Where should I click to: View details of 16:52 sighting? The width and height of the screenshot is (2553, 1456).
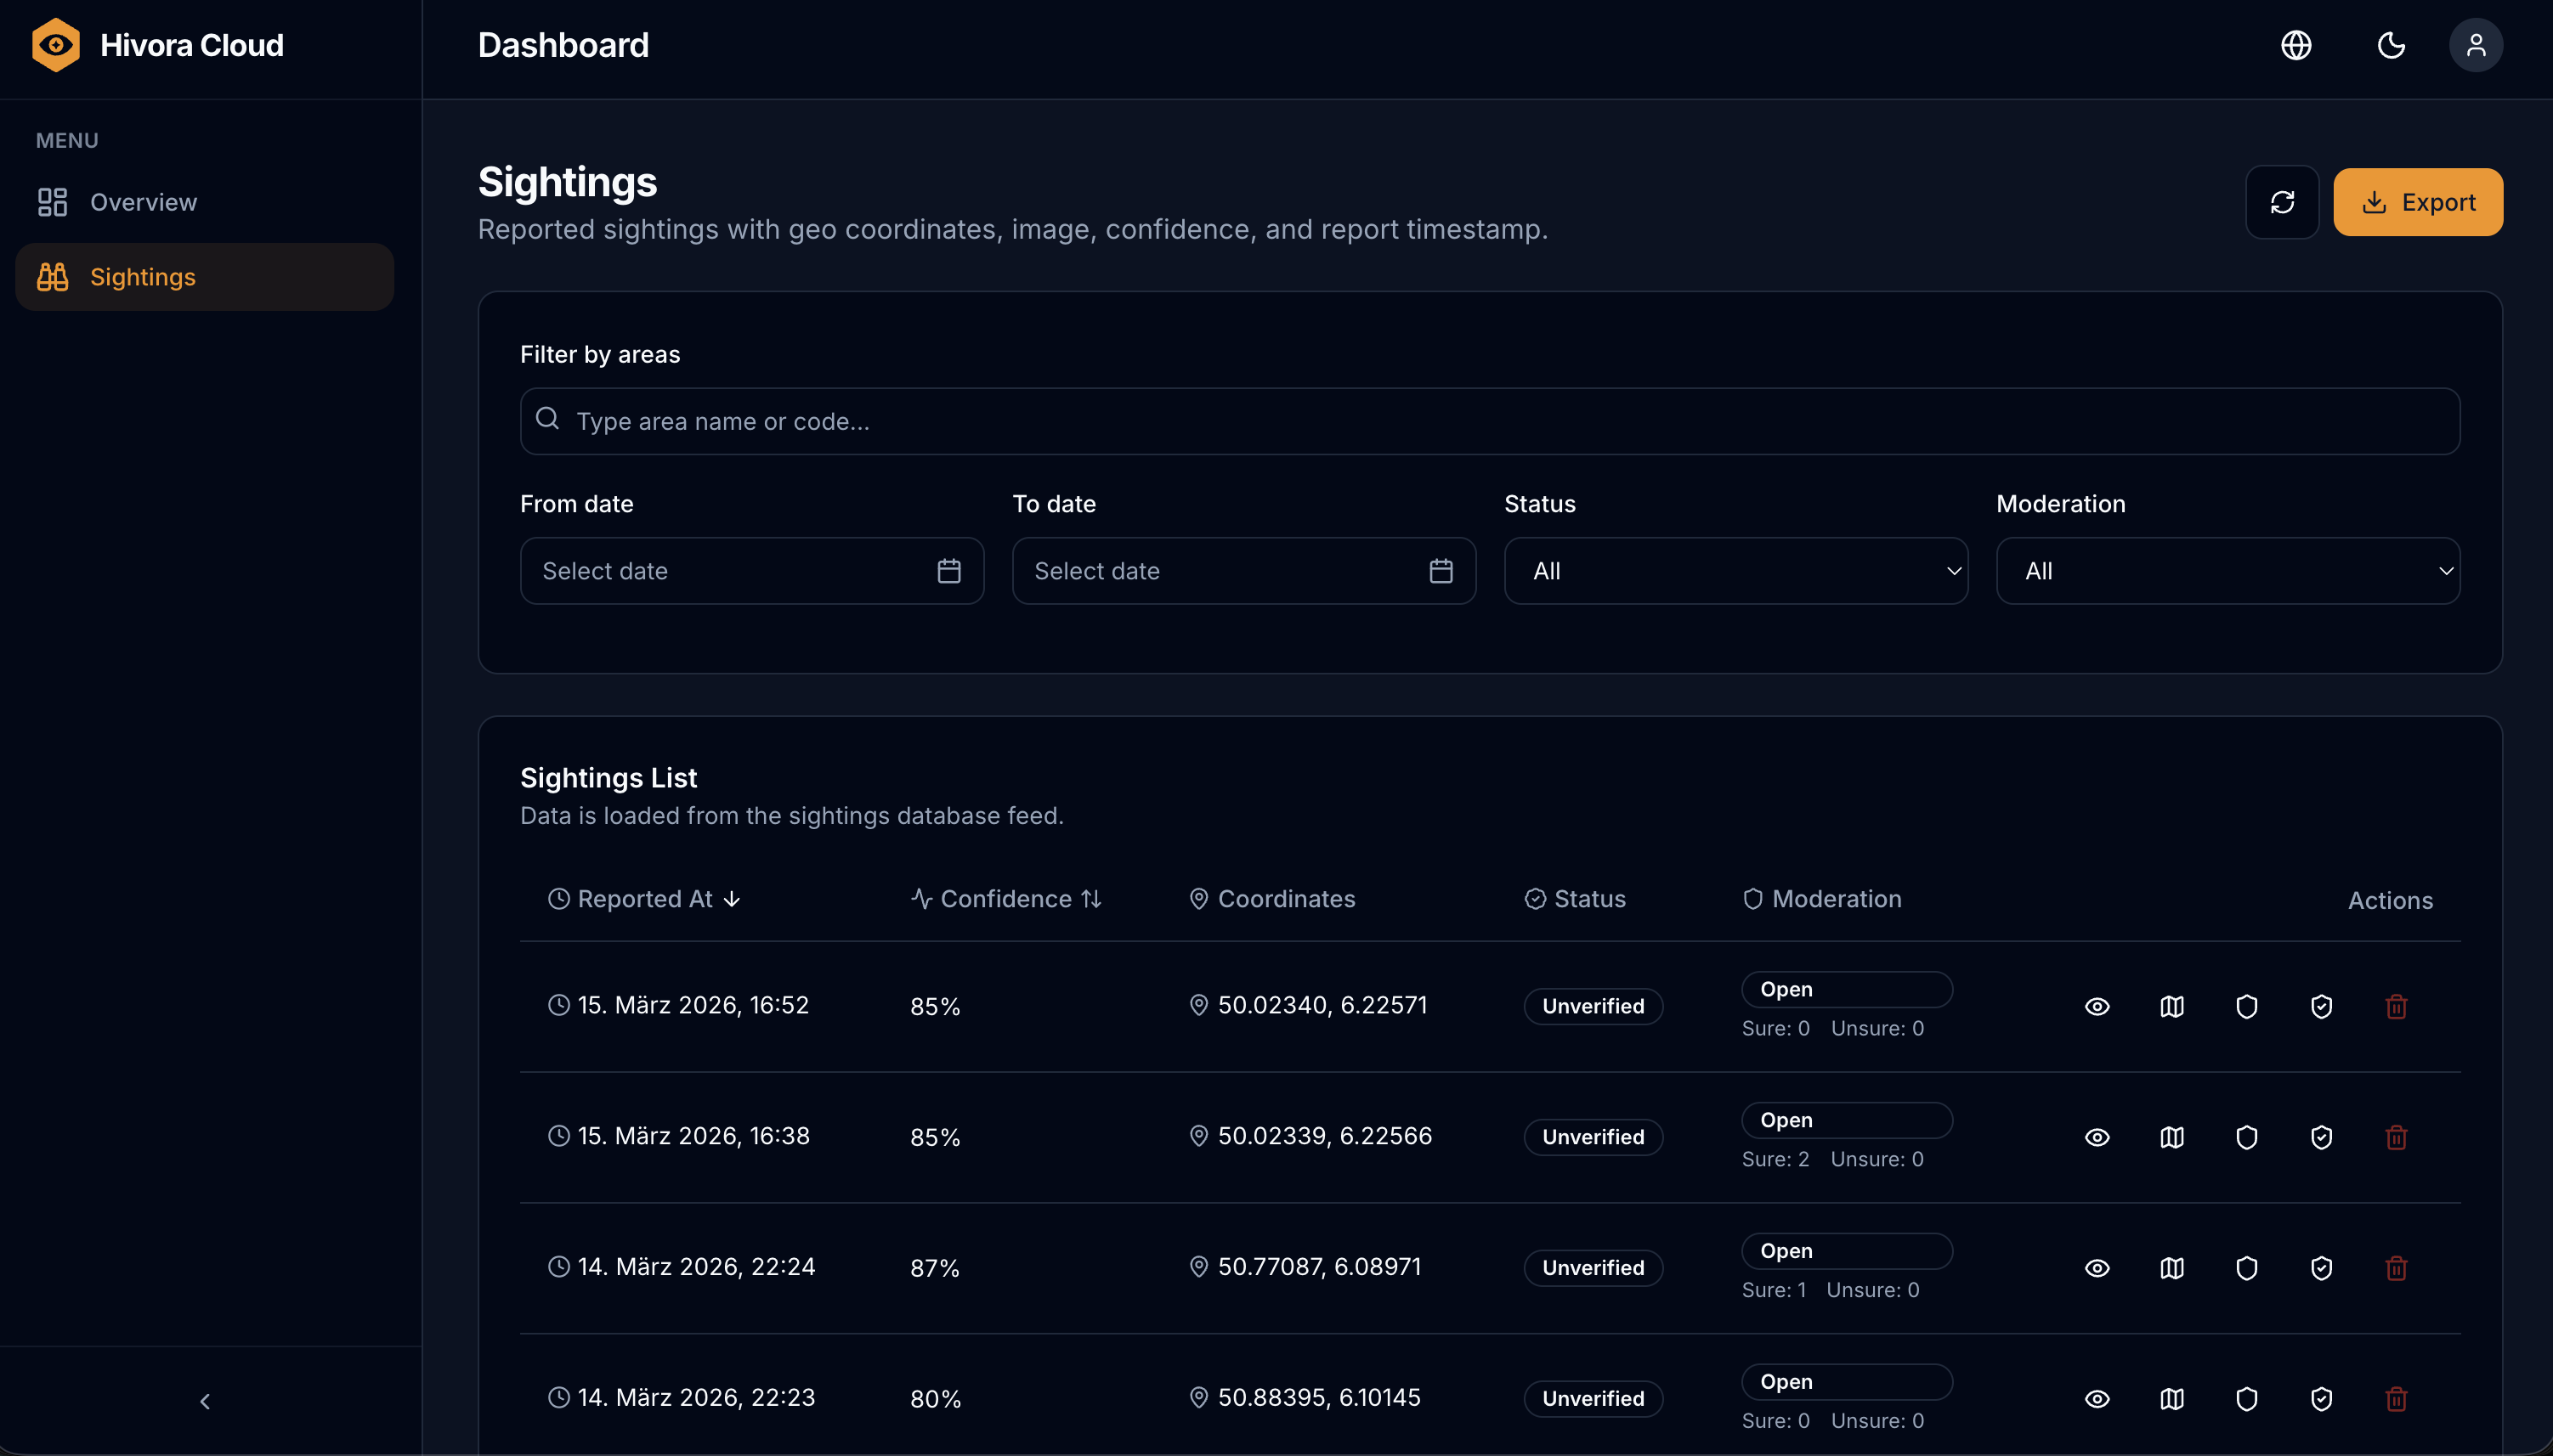[x=2097, y=1006]
